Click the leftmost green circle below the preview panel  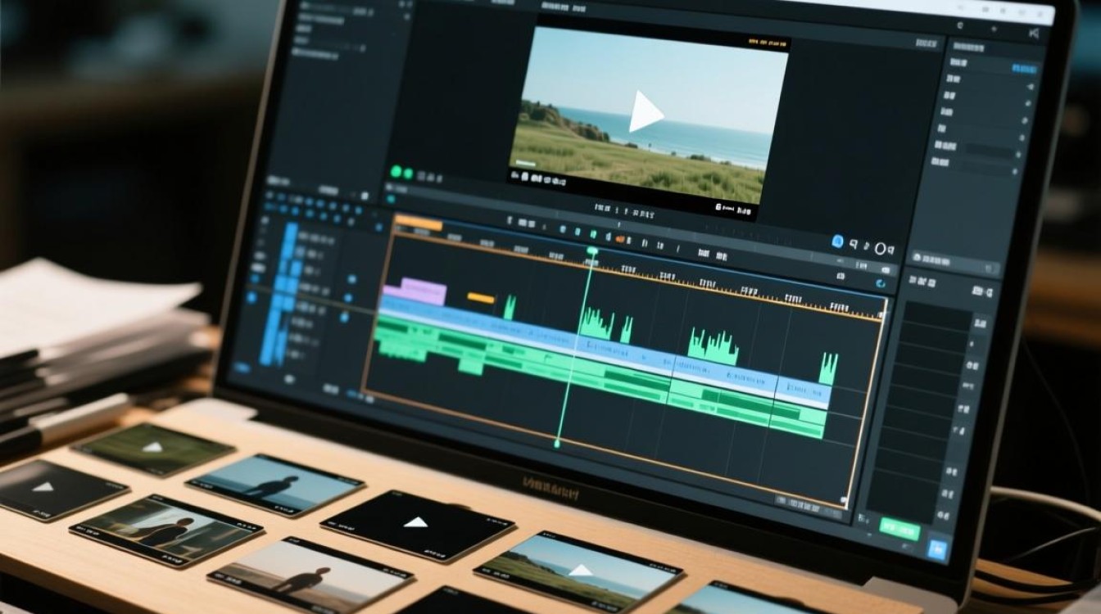(396, 172)
